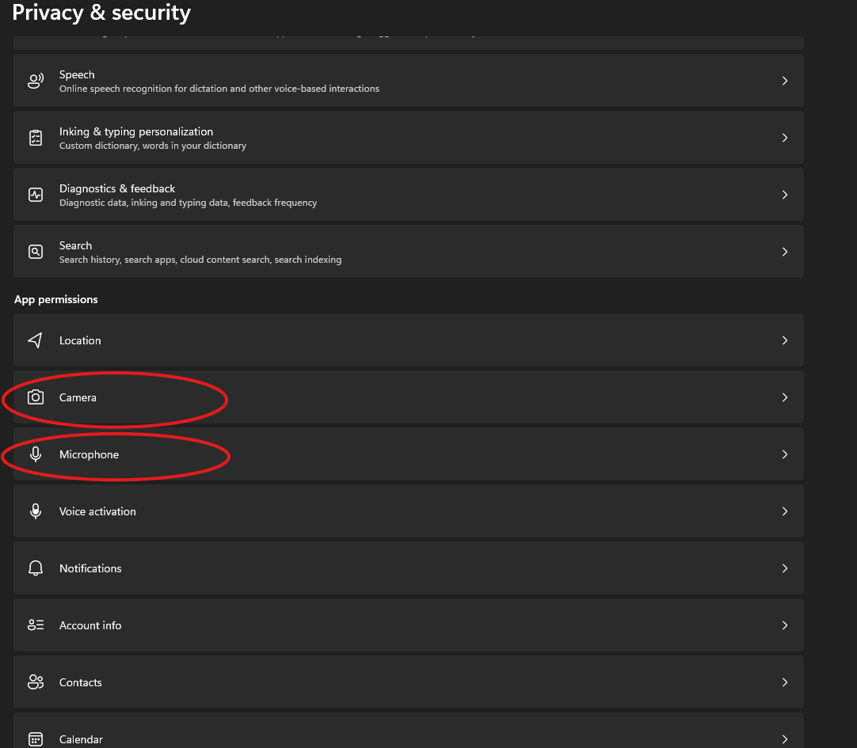Click the Diagnostics & feedback icon
The image size is (857, 748).
[x=35, y=194]
